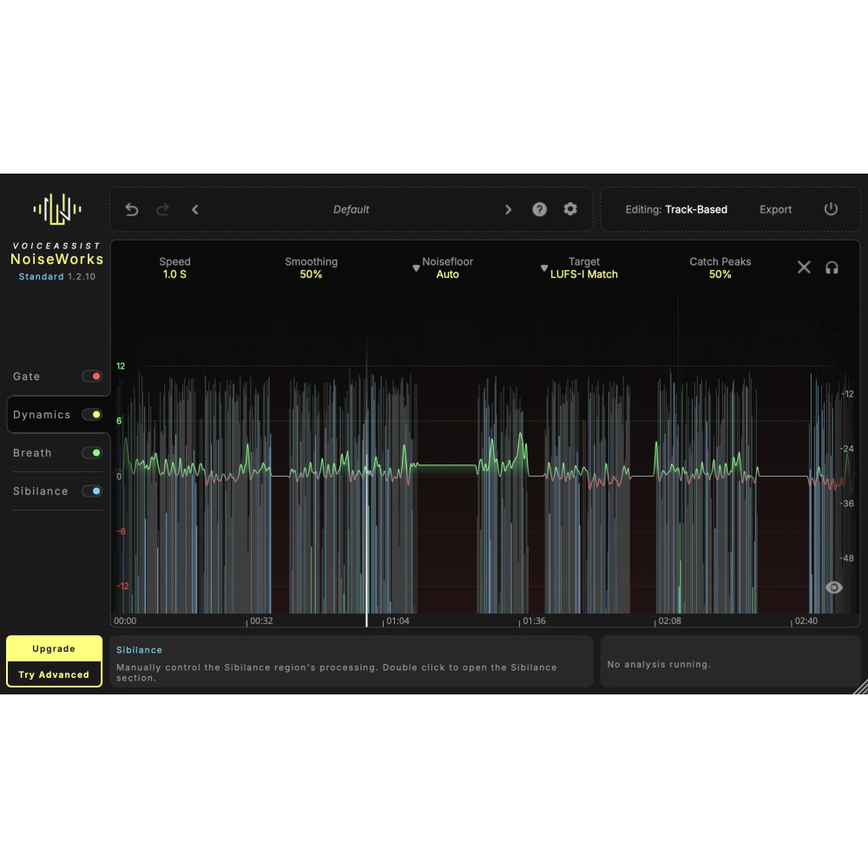Open the Default preset name selector
This screenshot has height=868, width=868.
351,210
